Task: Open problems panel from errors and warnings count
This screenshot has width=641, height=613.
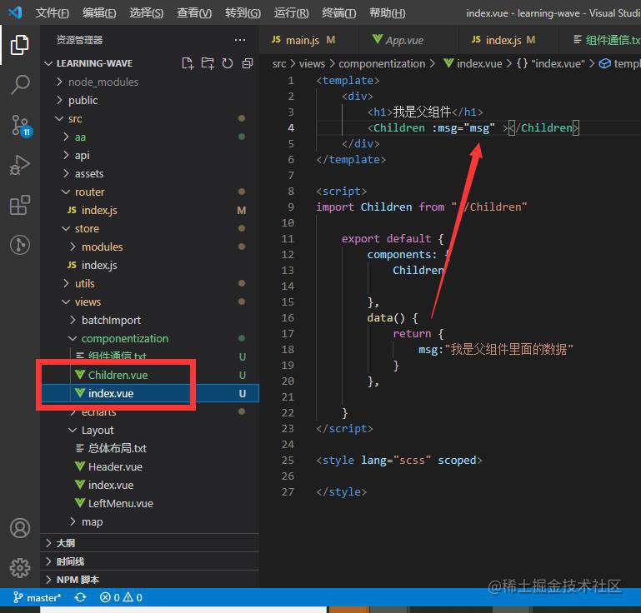Action: click(x=121, y=598)
